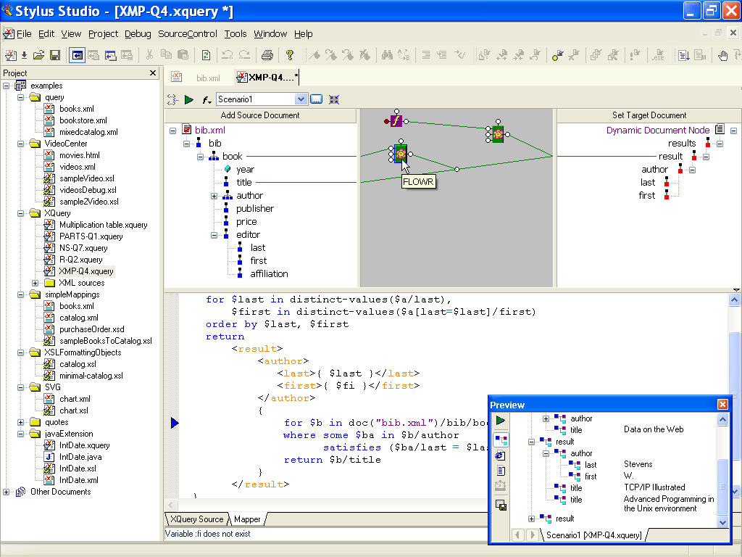Collapse the result node in the Preview panel
This screenshot has width=742, height=557.
tap(531, 441)
